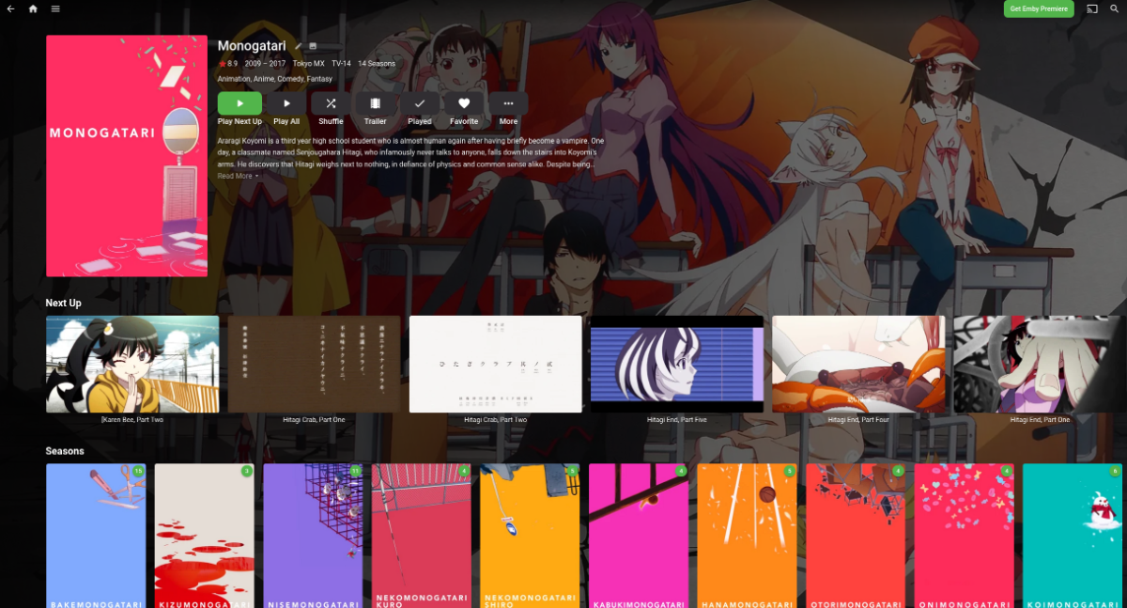Viewport: 1127px width, 608px height.
Task: Open Hitagi Crab, Part Two episode thumbnail
Action: point(496,364)
